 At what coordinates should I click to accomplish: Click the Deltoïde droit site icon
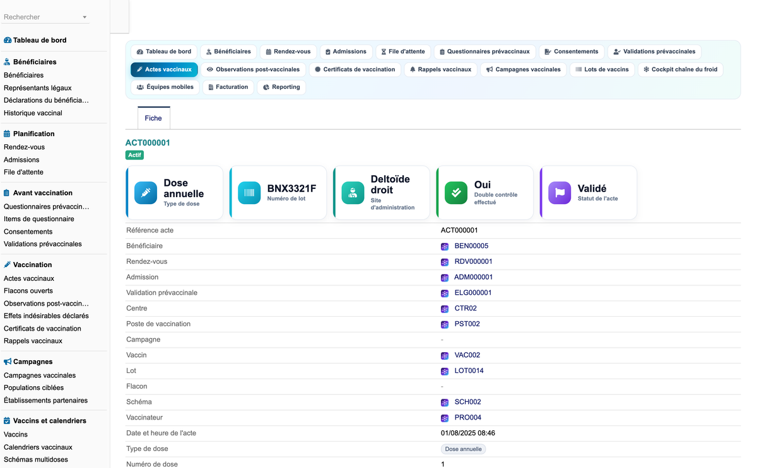353,193
